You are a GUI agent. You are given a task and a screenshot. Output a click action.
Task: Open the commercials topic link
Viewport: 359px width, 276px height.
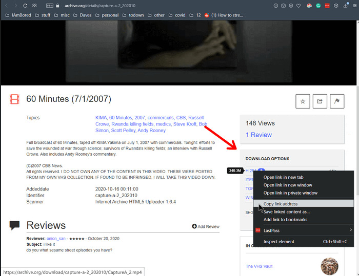(x=161, y=118)
